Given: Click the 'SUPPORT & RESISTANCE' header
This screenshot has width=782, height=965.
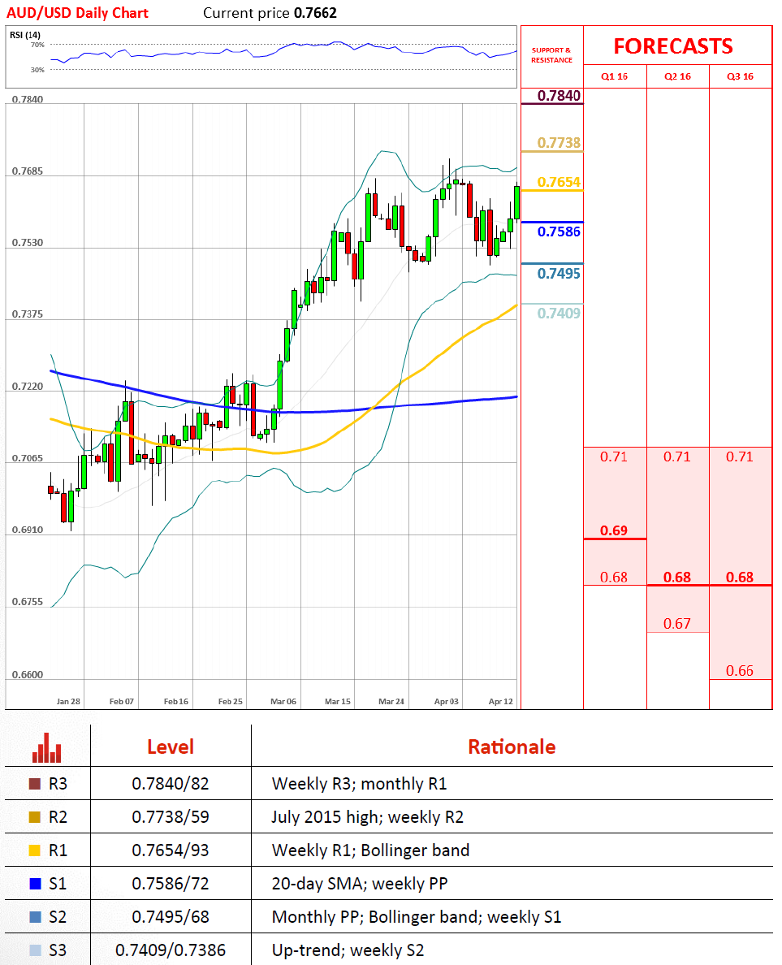Looking at the screenshot, I should pyautogui.click(x=552, y=55).
